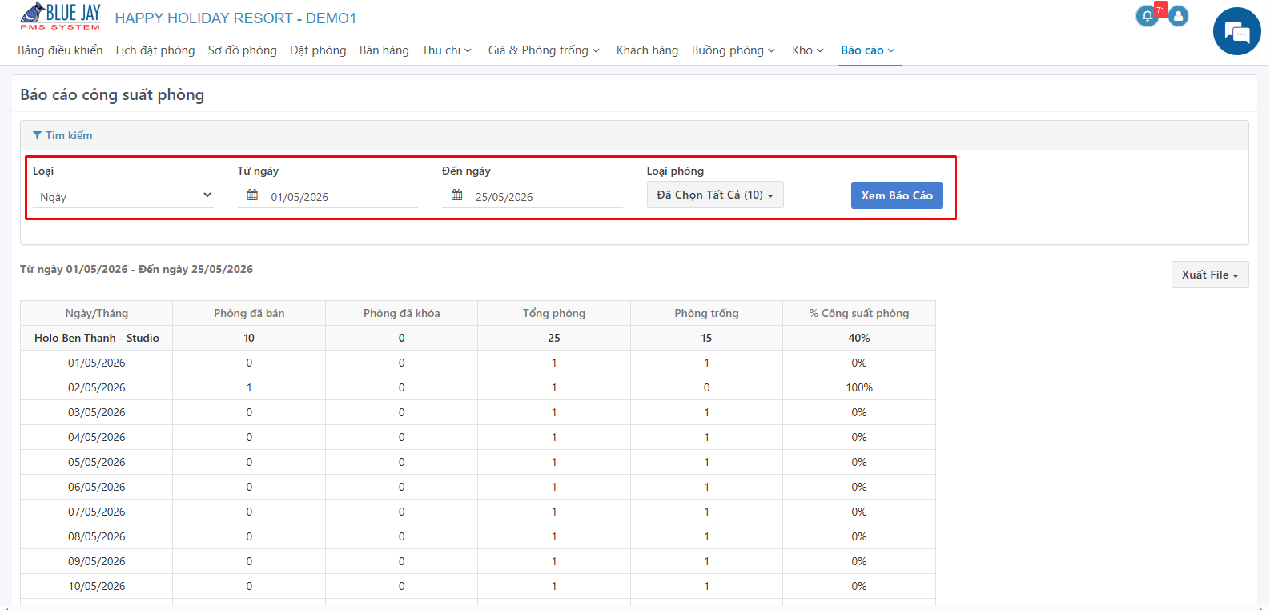This screenshot has width=1270, height=610.
Task: Expand the Giá & Phòng trống menu
Action: pos(544,50)
